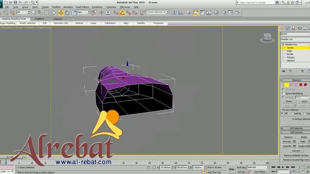Activate the Select and Rotate tool
The height and width of the screenshot is (174, 310).
point(67,13)
